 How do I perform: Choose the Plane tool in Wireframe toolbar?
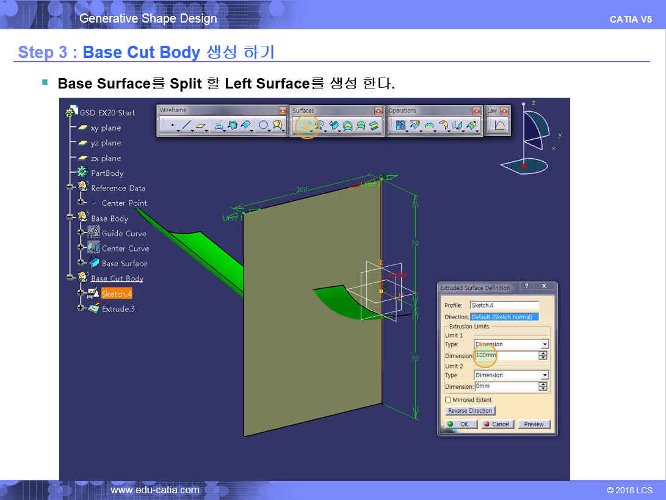click(201, 126)
